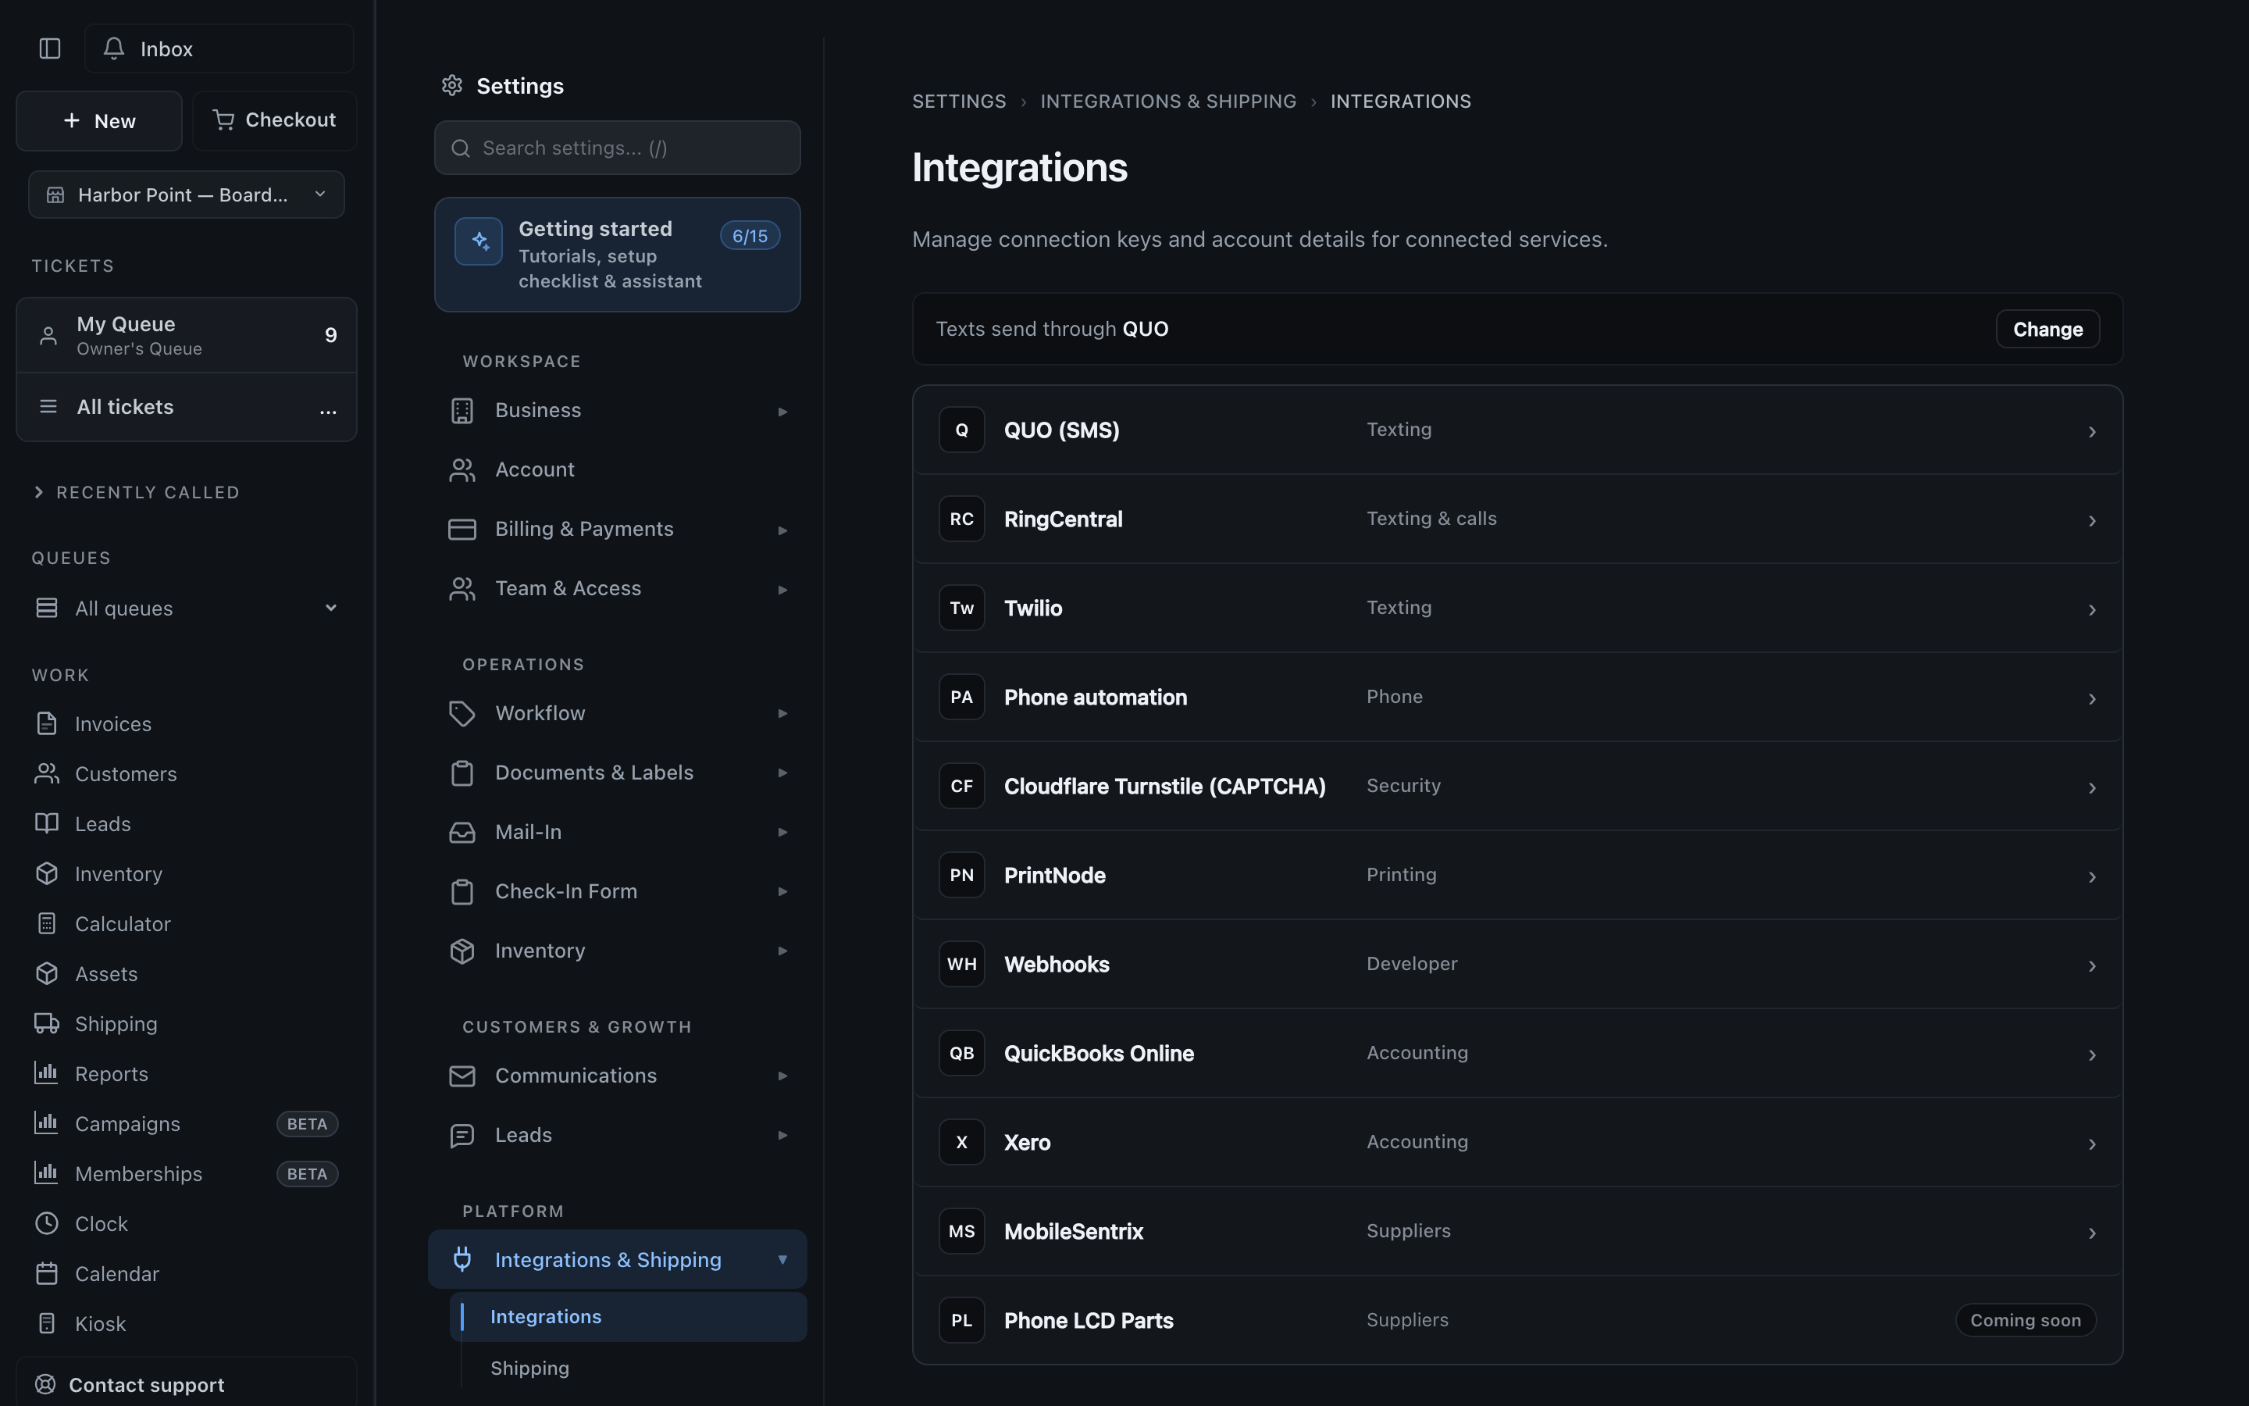Click the MobileSentrix MS badge icon
Viewport: 2249px width, 1406px height.
coord(962,1231)
